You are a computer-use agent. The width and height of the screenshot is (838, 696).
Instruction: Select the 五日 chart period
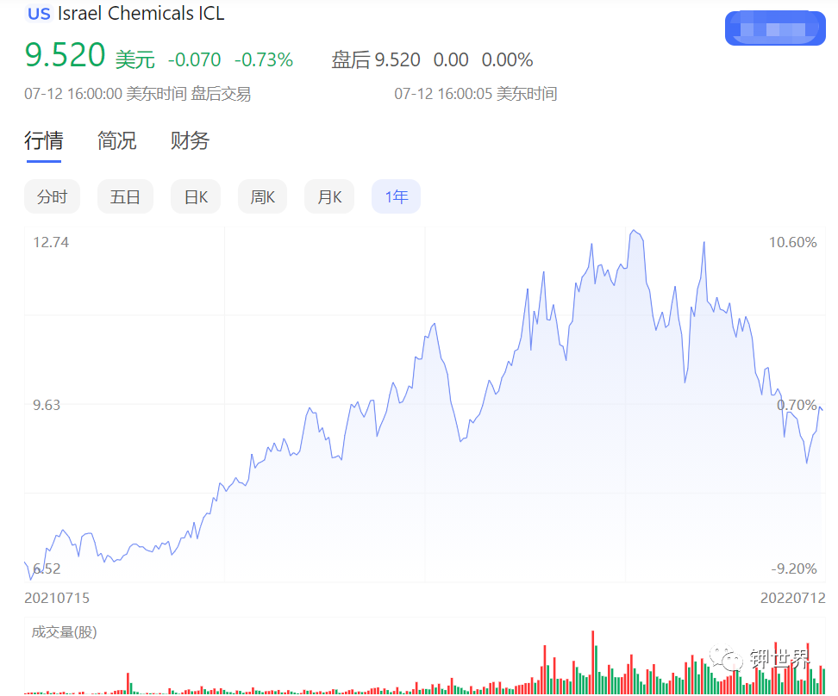point(125,196)
